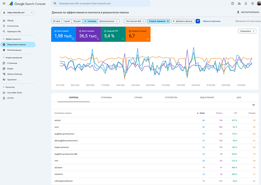Open the table filter icon above columns
Image resolution: width=261 pixels, height=185 pixels.
click(x=253, y=105)
